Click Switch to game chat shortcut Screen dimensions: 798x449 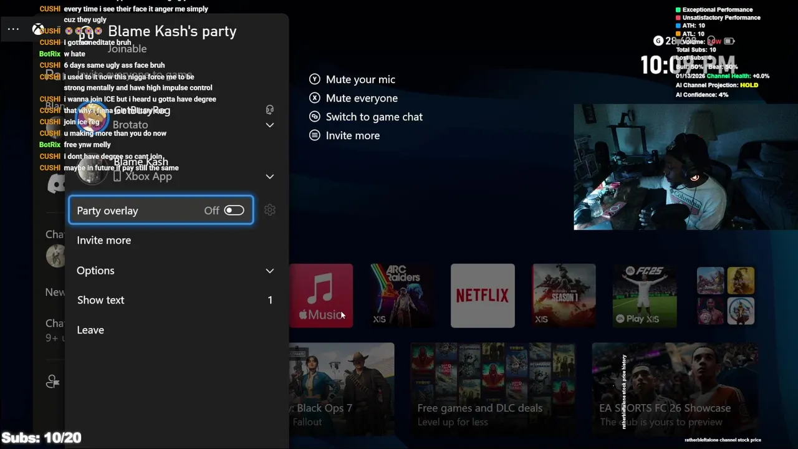[x=366, y=117]
